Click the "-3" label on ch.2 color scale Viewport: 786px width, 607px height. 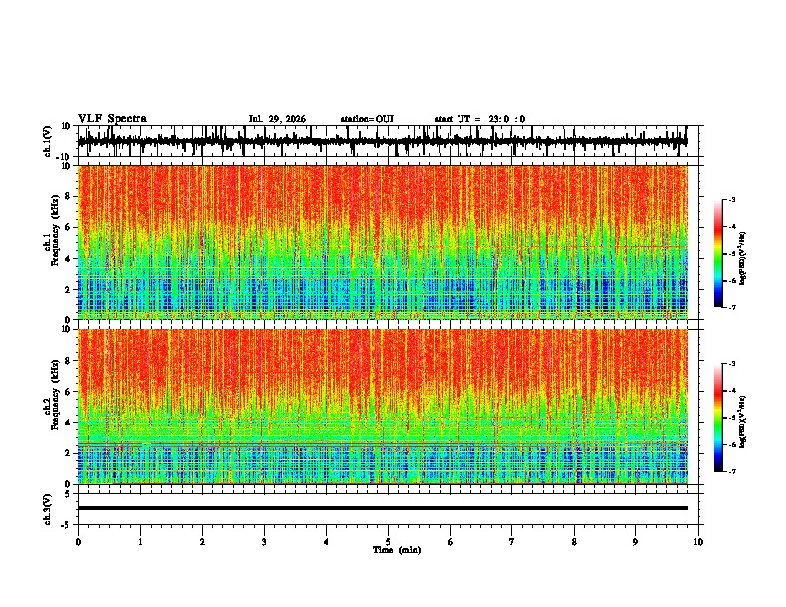pos(732,364)
